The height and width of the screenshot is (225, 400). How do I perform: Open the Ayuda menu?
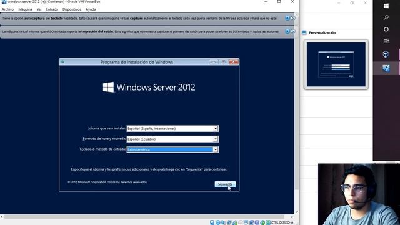[91, 9]
